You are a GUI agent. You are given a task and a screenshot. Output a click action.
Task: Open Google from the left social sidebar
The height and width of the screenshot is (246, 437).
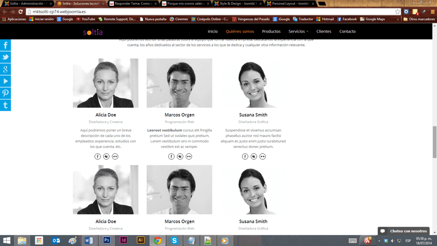[x=5, y=69]
